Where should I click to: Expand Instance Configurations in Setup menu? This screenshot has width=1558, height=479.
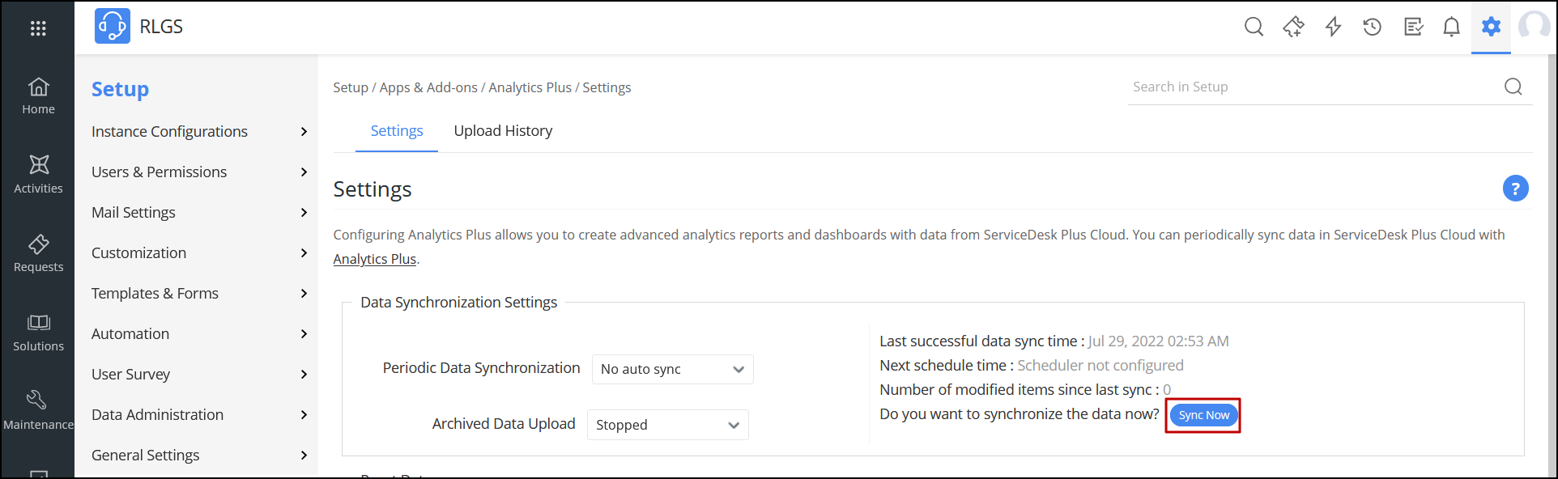click(199, 132)
